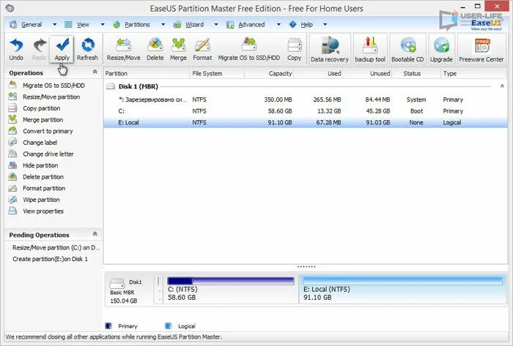
Task: Click the Disk1 Basic MBR disk icon
Action: 117,283
